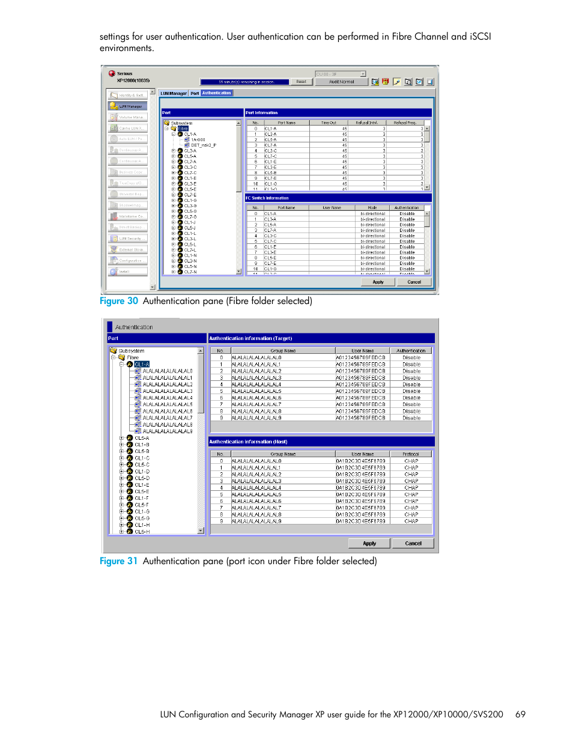
Task: Click the Port Information table scrollbar
Action: tap(428, 158)
